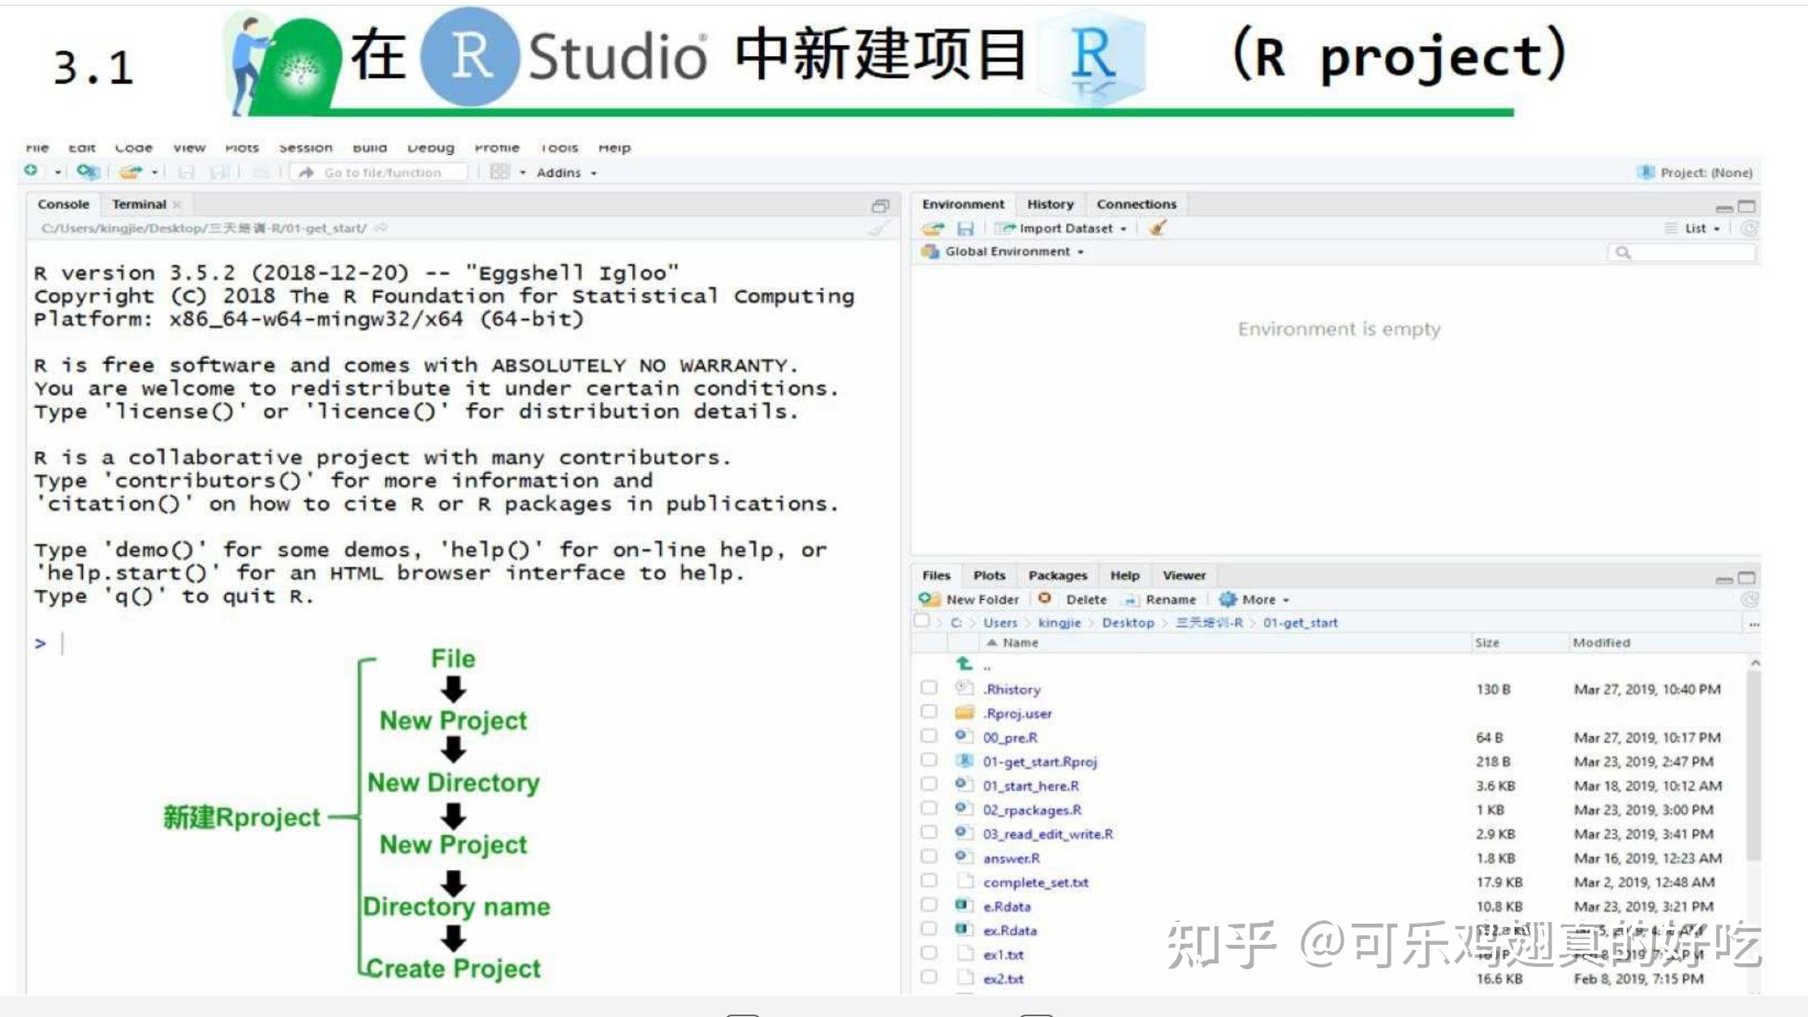1808x1017 pixels.
Task: Open the Session menu
Action: 305,148
